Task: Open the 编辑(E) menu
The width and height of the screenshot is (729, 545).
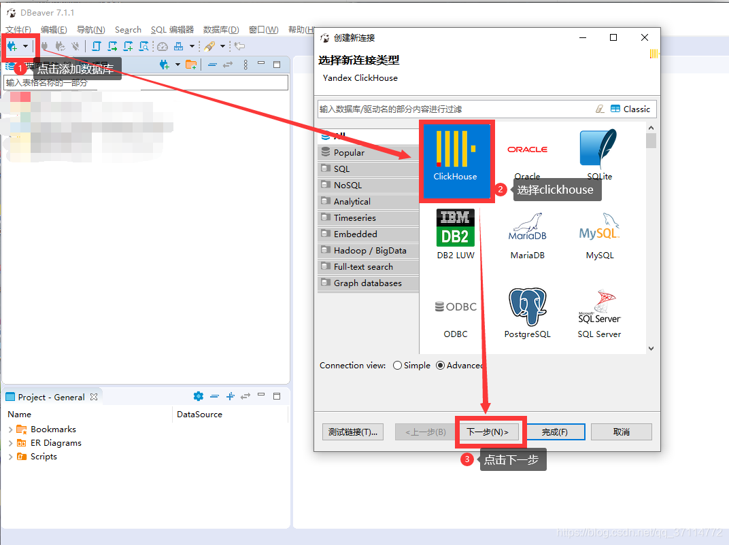Action: tap(54, 30)
